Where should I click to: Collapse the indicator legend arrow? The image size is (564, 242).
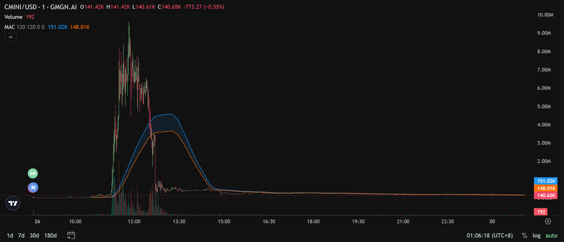pos(10,38)
